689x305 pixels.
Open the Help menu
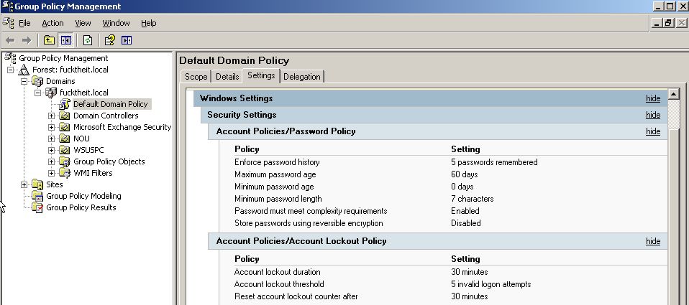tap(149, 23)
